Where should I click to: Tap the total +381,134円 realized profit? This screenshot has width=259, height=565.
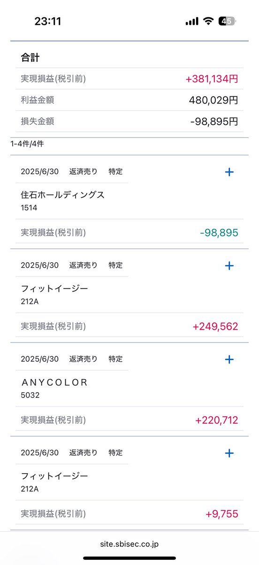pos(212,79)
